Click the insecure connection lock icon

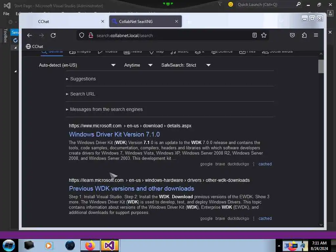click(x=91, y=35)
